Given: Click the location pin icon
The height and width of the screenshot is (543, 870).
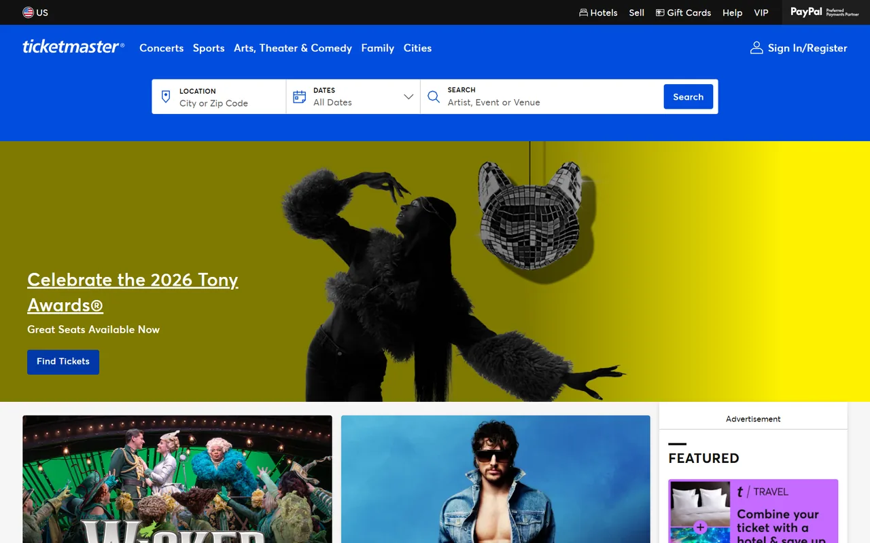Looking at the screenshot, I should 166,96.
